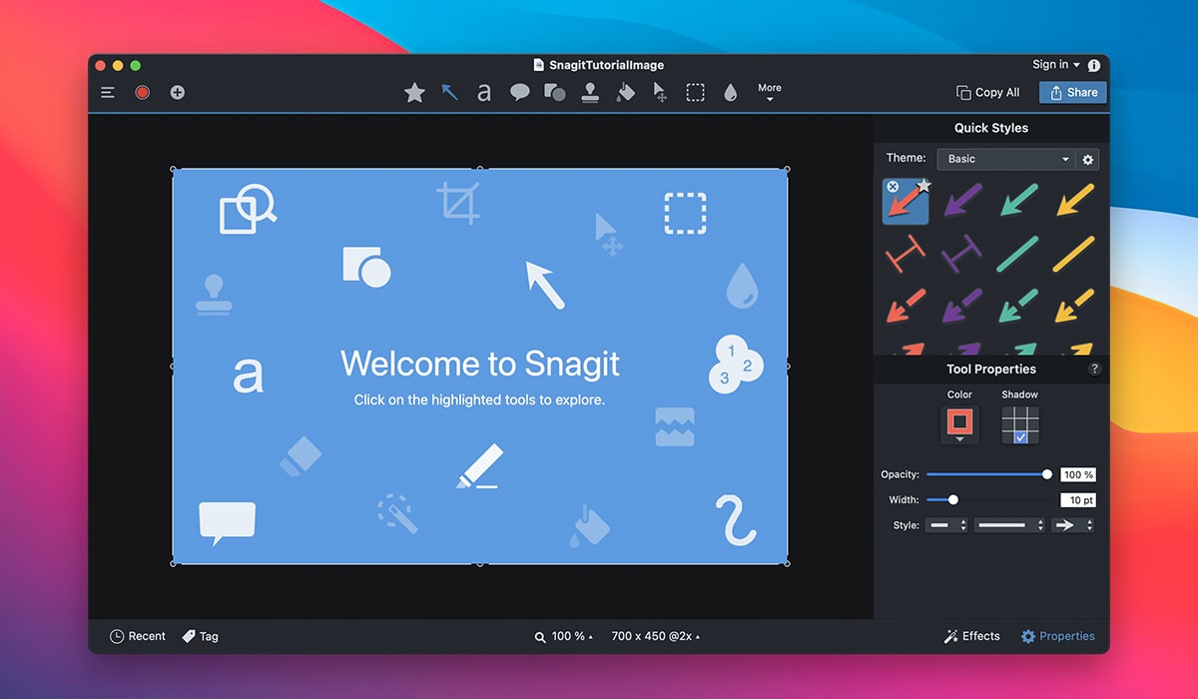Choose the Stamp tool
The width and height of the screenshot is (1198, 699).
pyautogui.click(x=591, y=92)
